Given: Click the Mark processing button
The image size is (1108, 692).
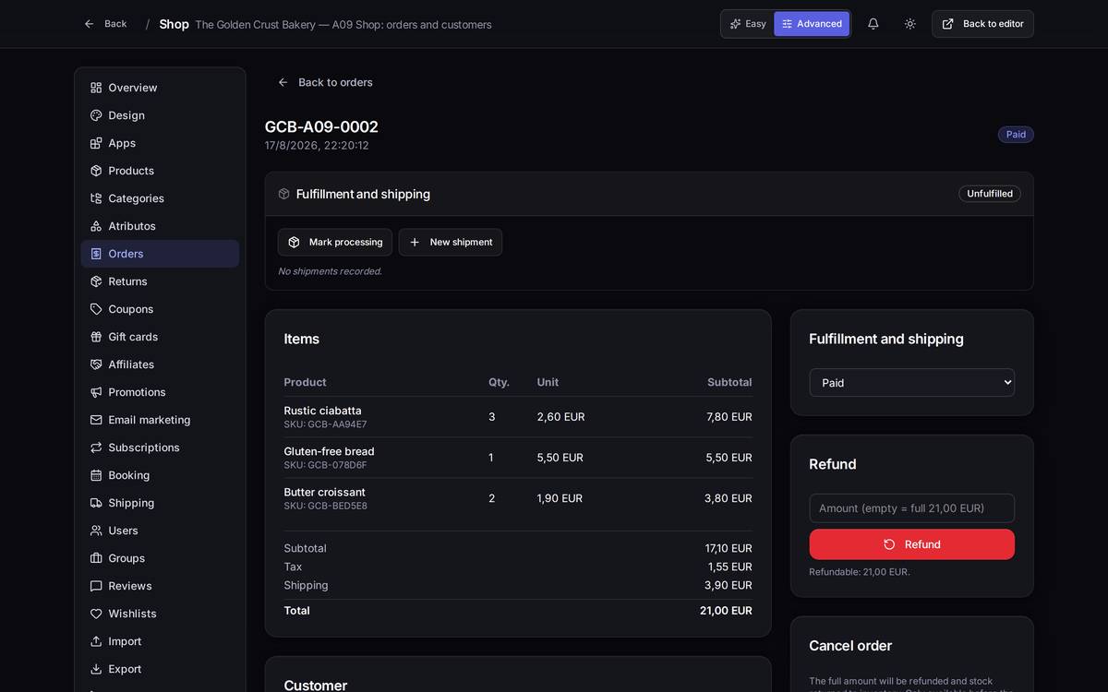Looking at the screenshot, I should click(x=335, y=243).
